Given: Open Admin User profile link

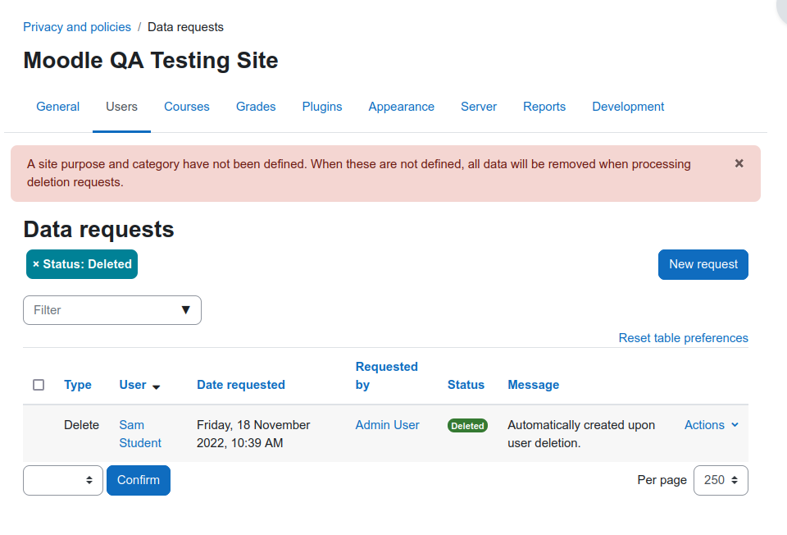Looking at the screenshot, I should [387, 425].
